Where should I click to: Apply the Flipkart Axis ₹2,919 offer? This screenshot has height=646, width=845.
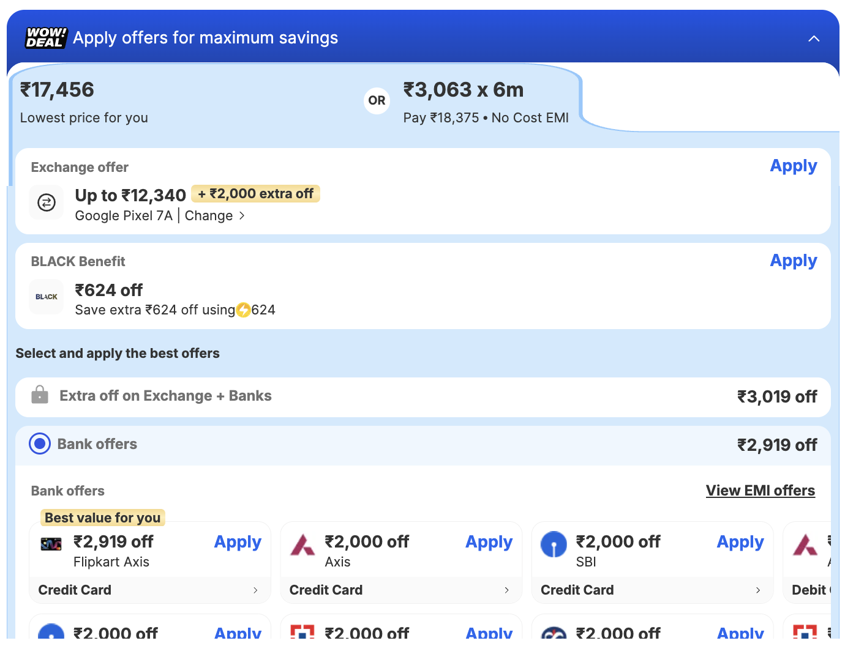[x=238, y=543]
